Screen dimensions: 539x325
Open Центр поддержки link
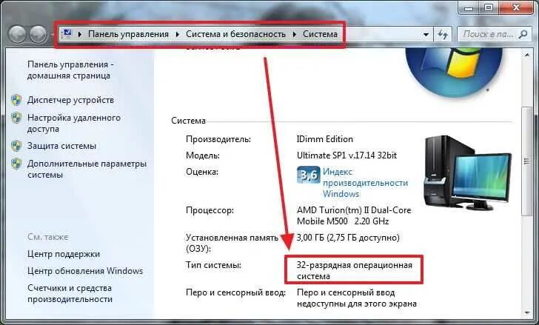(64, 254)
